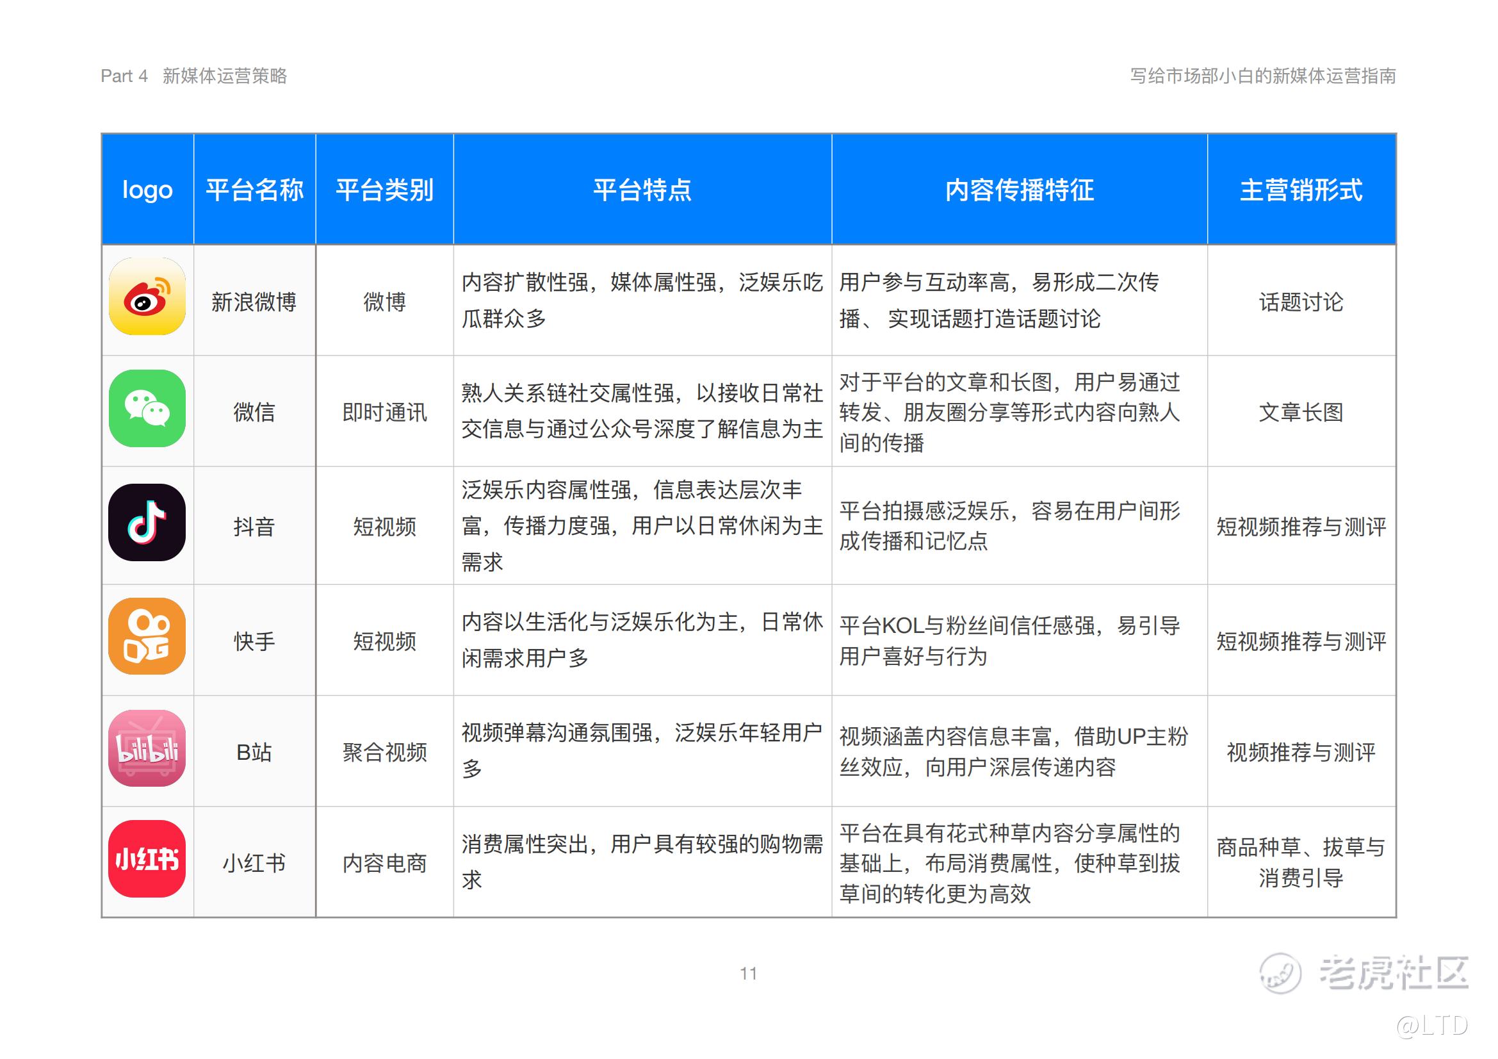Click the 平台特点 header cell
The height and width of the screenshot is (1059, 1498).
coord(642,190)
